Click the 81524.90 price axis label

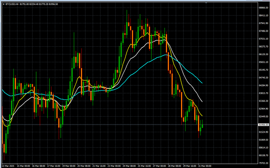tap(264, 132)
